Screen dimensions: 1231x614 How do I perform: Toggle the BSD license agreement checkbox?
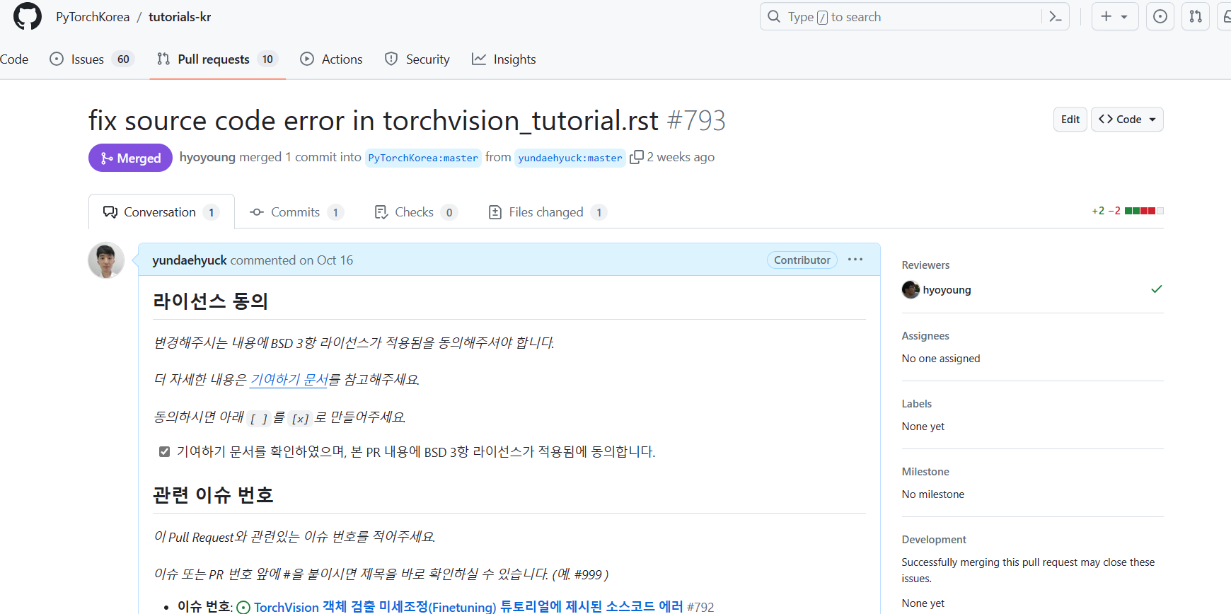tap(164, 451)
